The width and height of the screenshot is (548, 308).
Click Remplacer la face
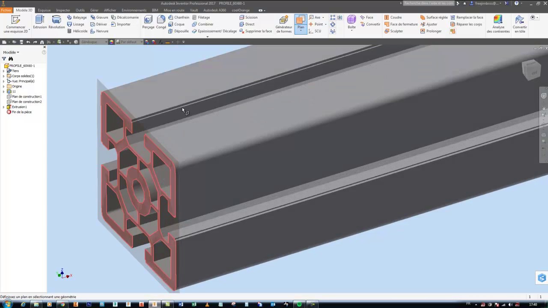pyautogui.click(x=467, y=18)
